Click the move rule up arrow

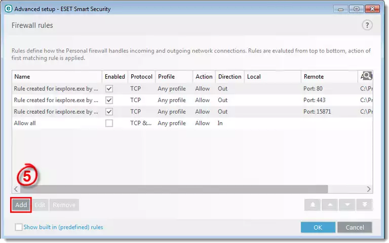(x=329, y=205)
